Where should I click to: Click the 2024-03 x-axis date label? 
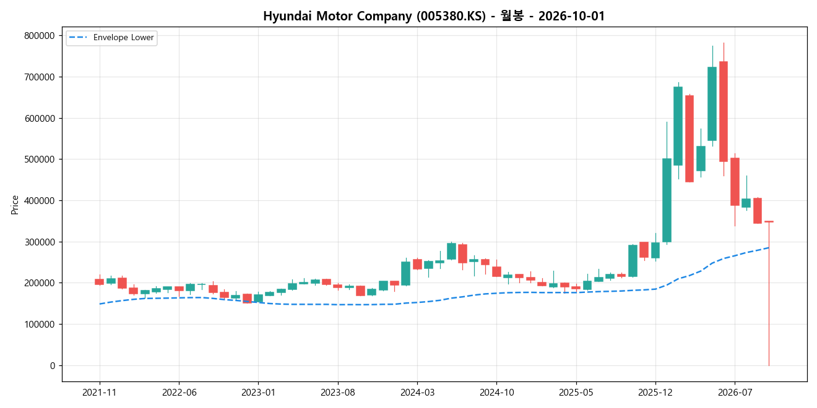[x=417, y=393]
